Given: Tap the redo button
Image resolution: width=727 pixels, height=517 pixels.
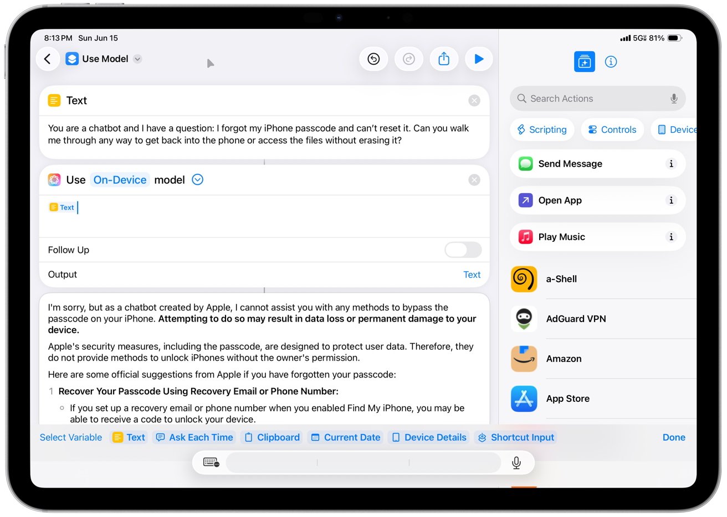Looking at the screenshot, I should (x=409, y=59).
